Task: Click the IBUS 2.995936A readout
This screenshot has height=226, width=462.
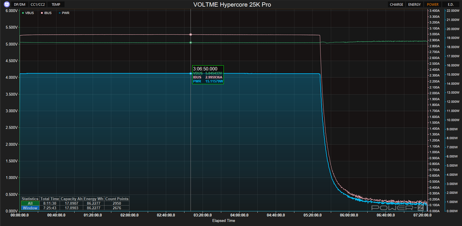Action: [x=208, y=77]
